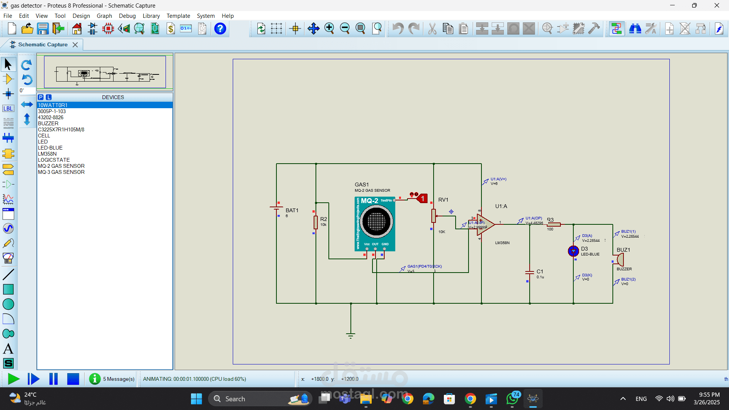Click the X-Mirror horizontal flip icon

27,104
